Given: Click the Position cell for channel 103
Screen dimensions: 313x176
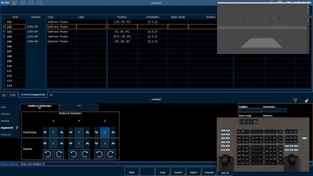Looking at the screenshot, I should pyautogui.click(x=122, y=32).
